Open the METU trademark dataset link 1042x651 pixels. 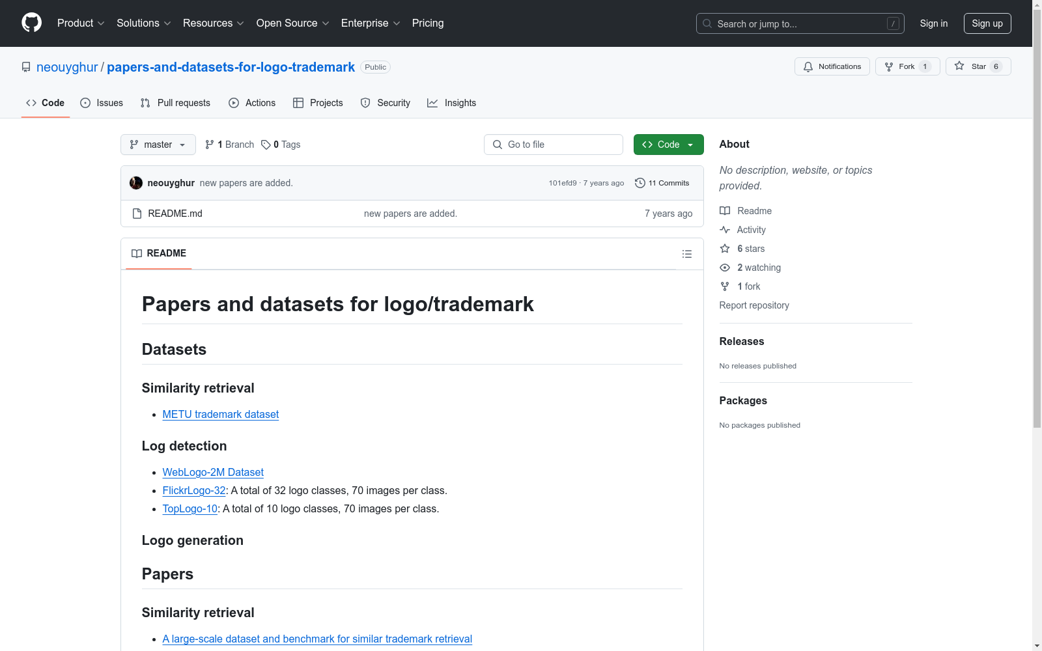(221, 414)
